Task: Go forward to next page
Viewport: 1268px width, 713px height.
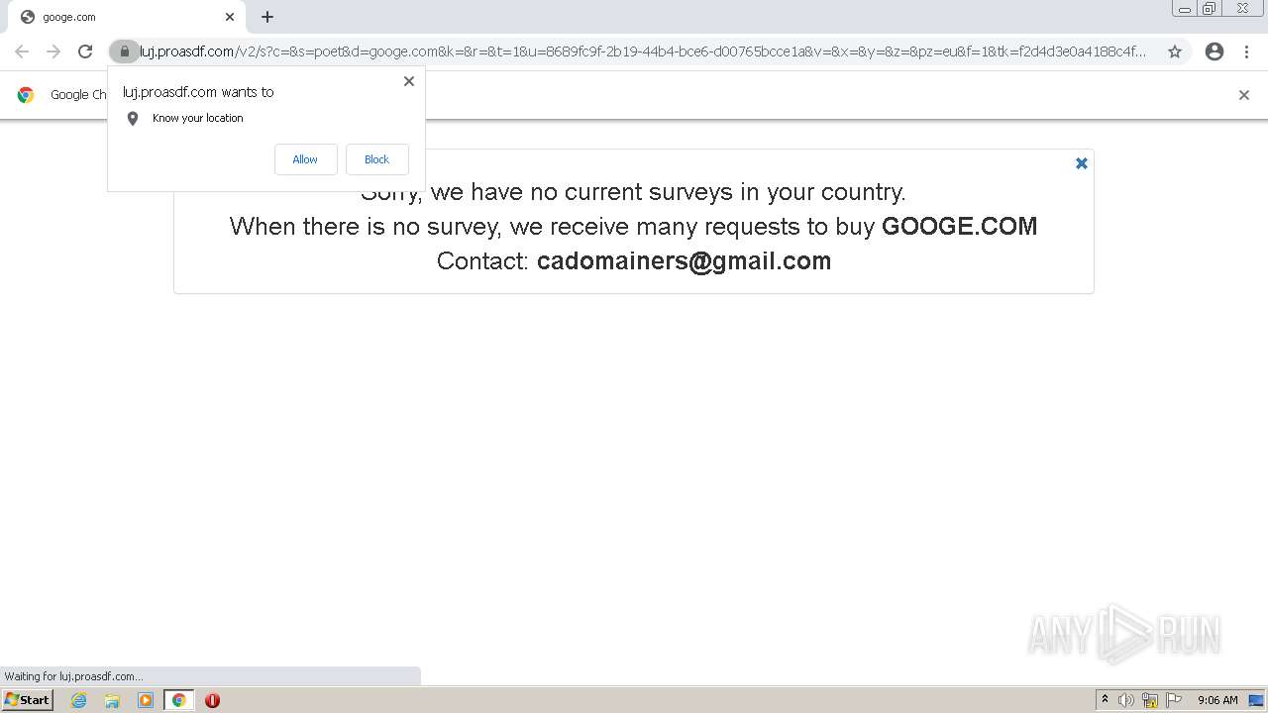Action: (53, 51)
